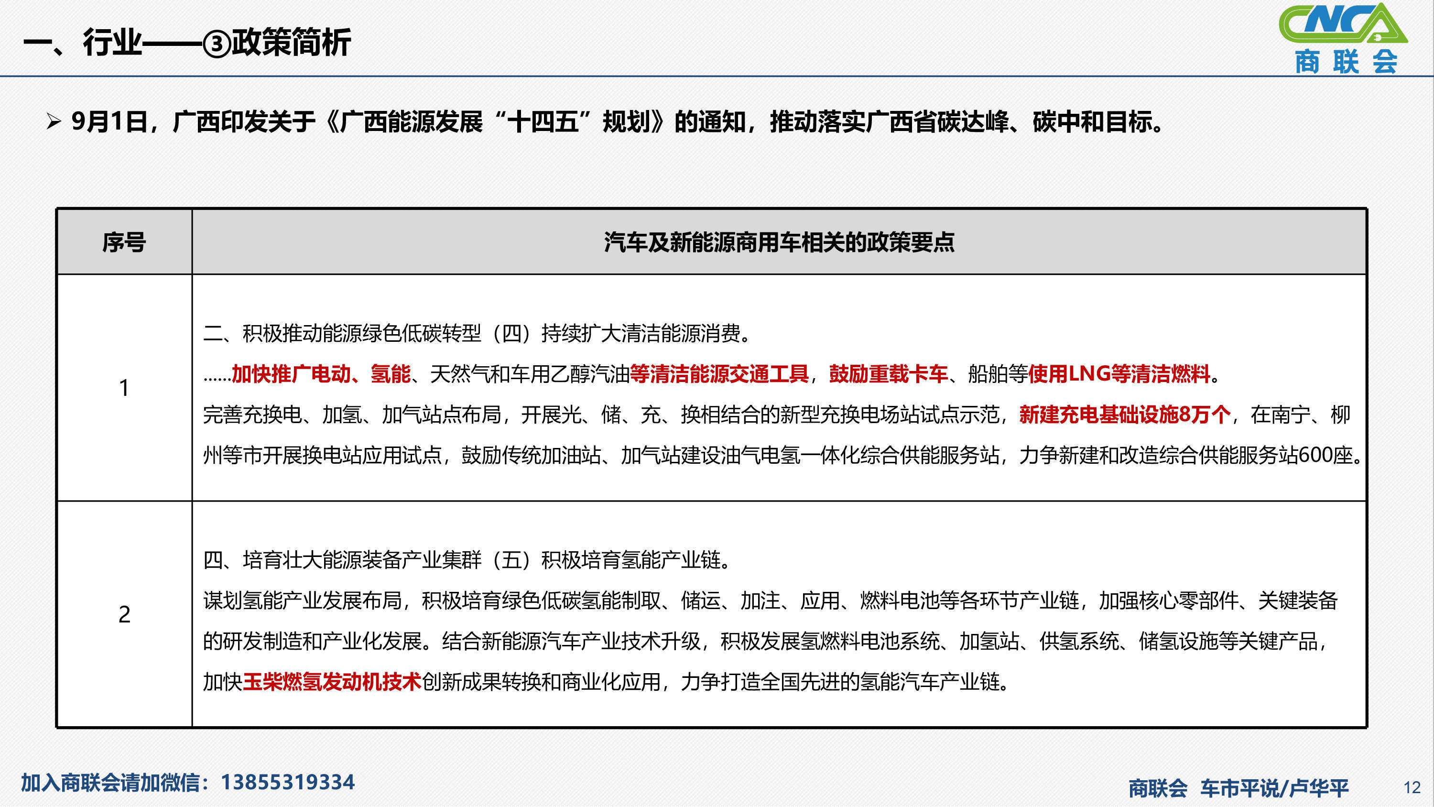Click the footer text 加入商联会请加微信

[111, 782]
